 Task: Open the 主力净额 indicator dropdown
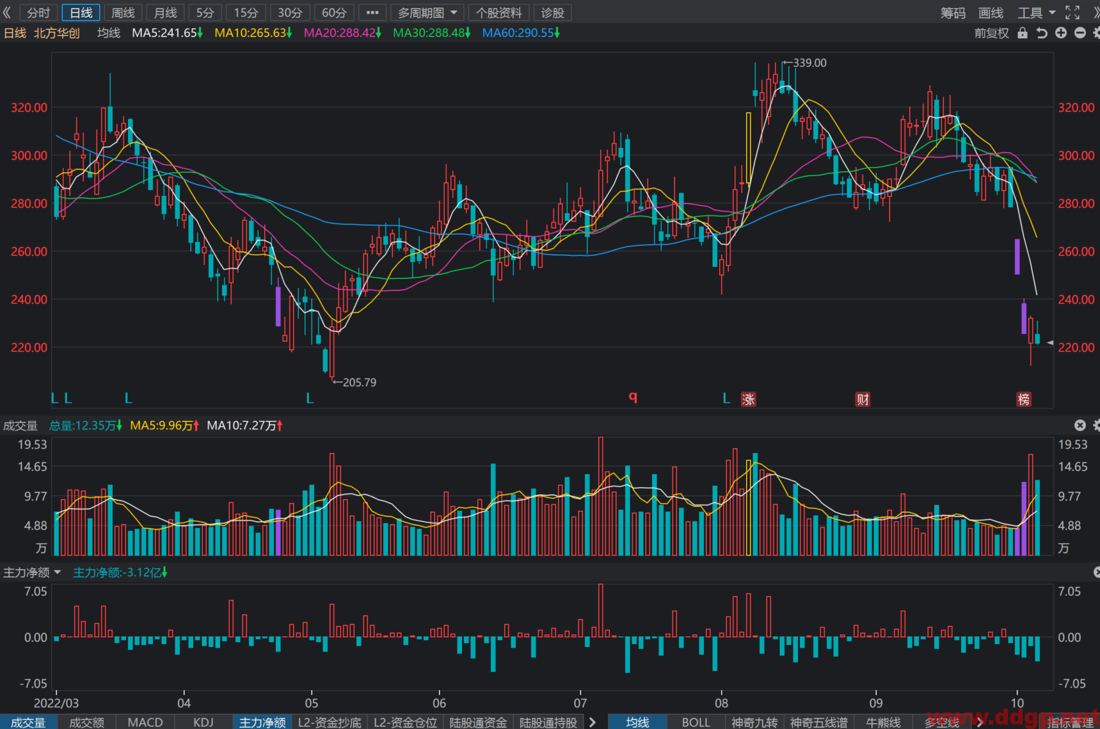tap(32, 572)
